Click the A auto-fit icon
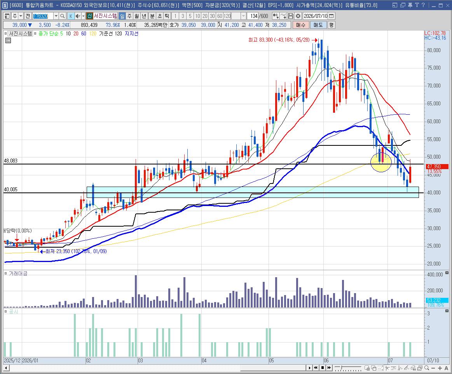This screenshot has height=374, width=452. click(446, 368)
